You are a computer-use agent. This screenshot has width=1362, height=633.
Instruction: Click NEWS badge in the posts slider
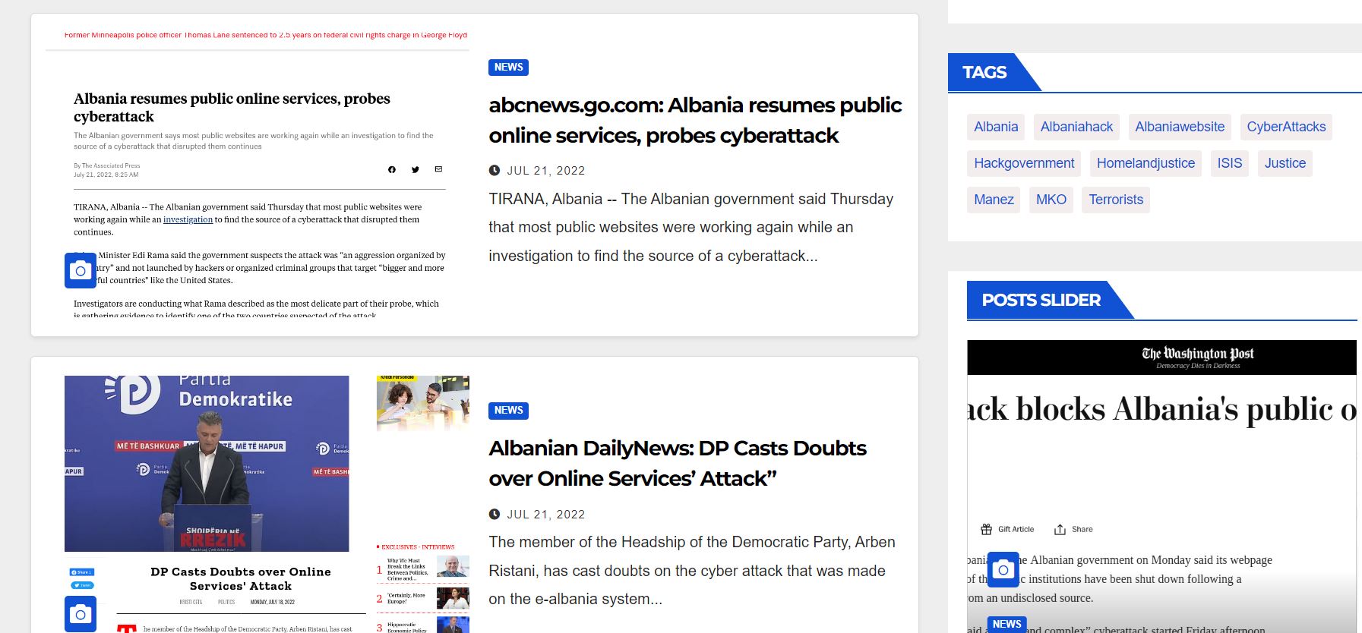1006,624
